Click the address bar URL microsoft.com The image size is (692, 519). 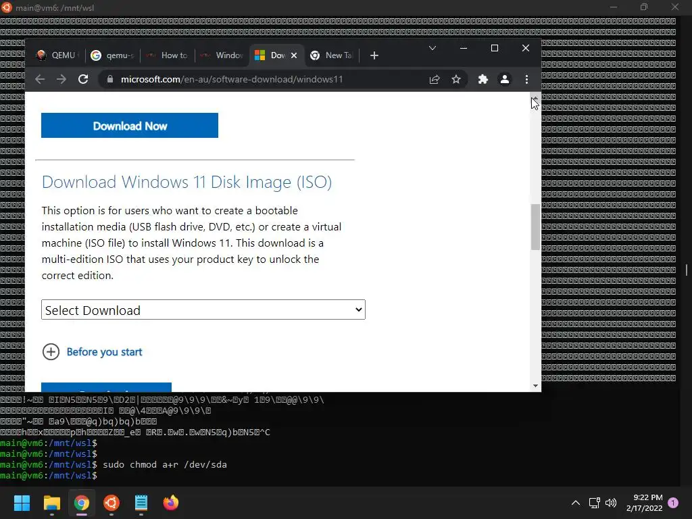(232, 80)
